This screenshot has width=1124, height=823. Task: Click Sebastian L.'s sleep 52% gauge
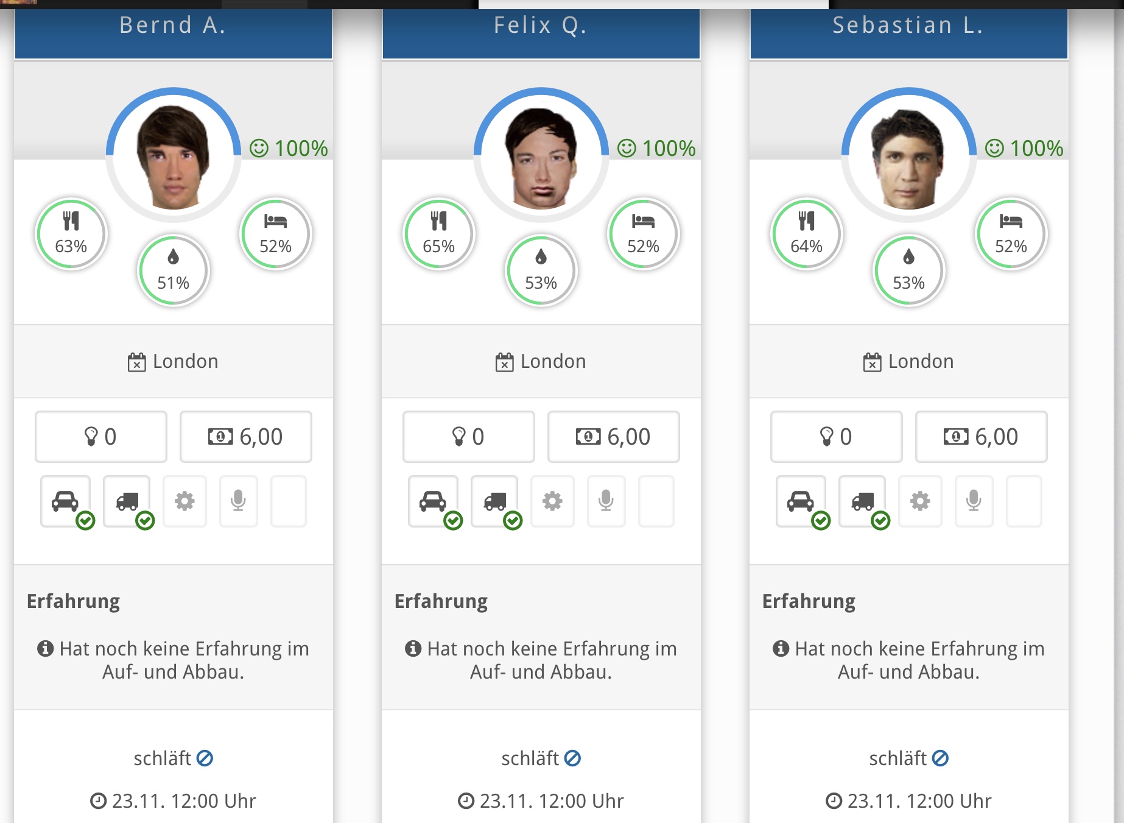(1011, 234)
